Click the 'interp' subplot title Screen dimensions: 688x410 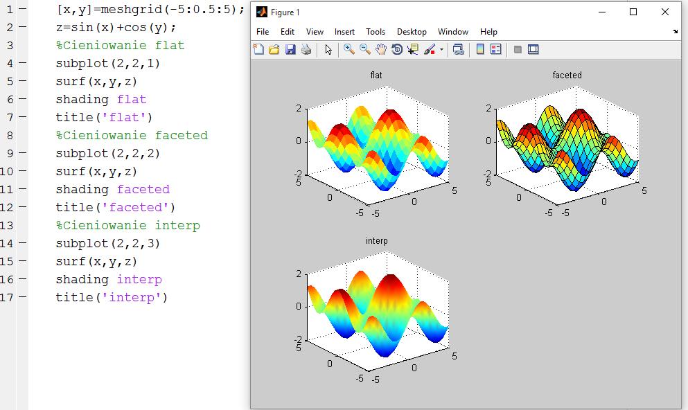pos(376,241)
